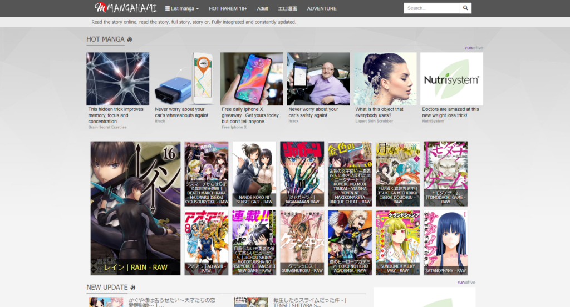Screen dimensions: 570x307
Task: Click the flame icon beside HOT MANGA
Action: point(129,39)
